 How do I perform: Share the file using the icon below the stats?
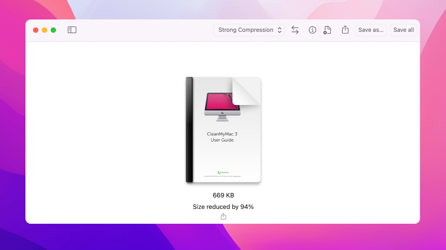coord(223,216)
